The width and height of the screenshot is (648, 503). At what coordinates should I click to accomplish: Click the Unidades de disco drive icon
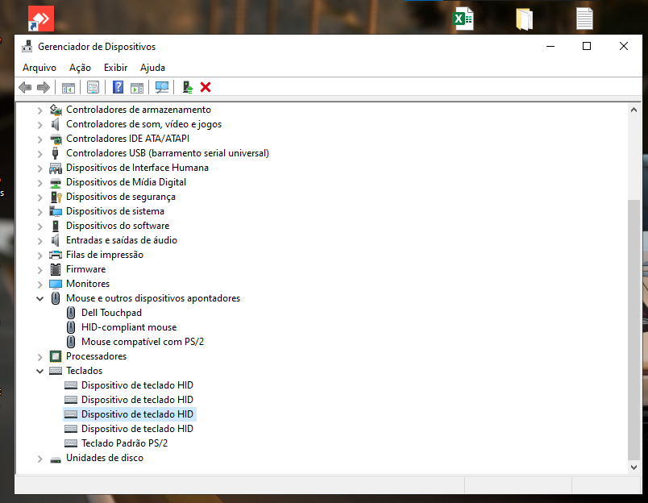(x=56, y=459)
